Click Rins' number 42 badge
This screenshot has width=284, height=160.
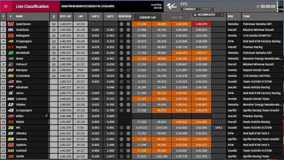pyautogui.click(x=11, y=82)
